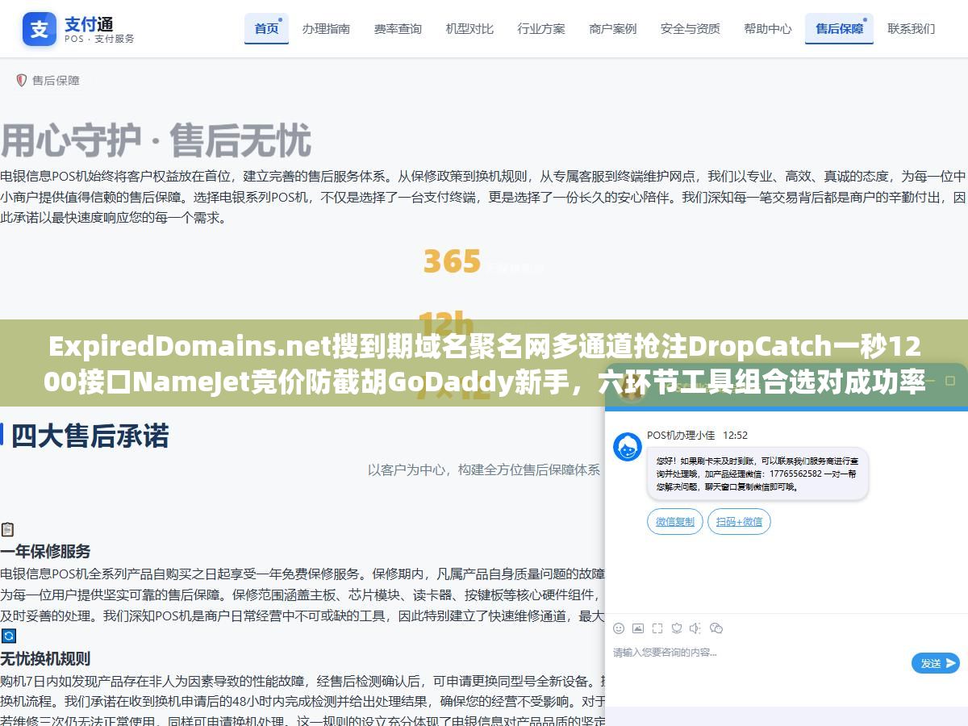Click the overlay banner headline text
The image size is (968, 726).
(484, 365)
